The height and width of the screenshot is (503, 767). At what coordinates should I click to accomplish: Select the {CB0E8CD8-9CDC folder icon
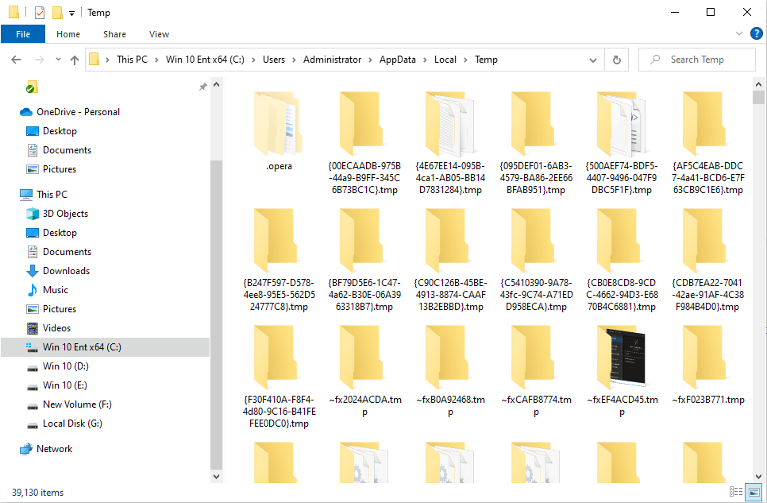pyautogui.click(x=619, y=241)
